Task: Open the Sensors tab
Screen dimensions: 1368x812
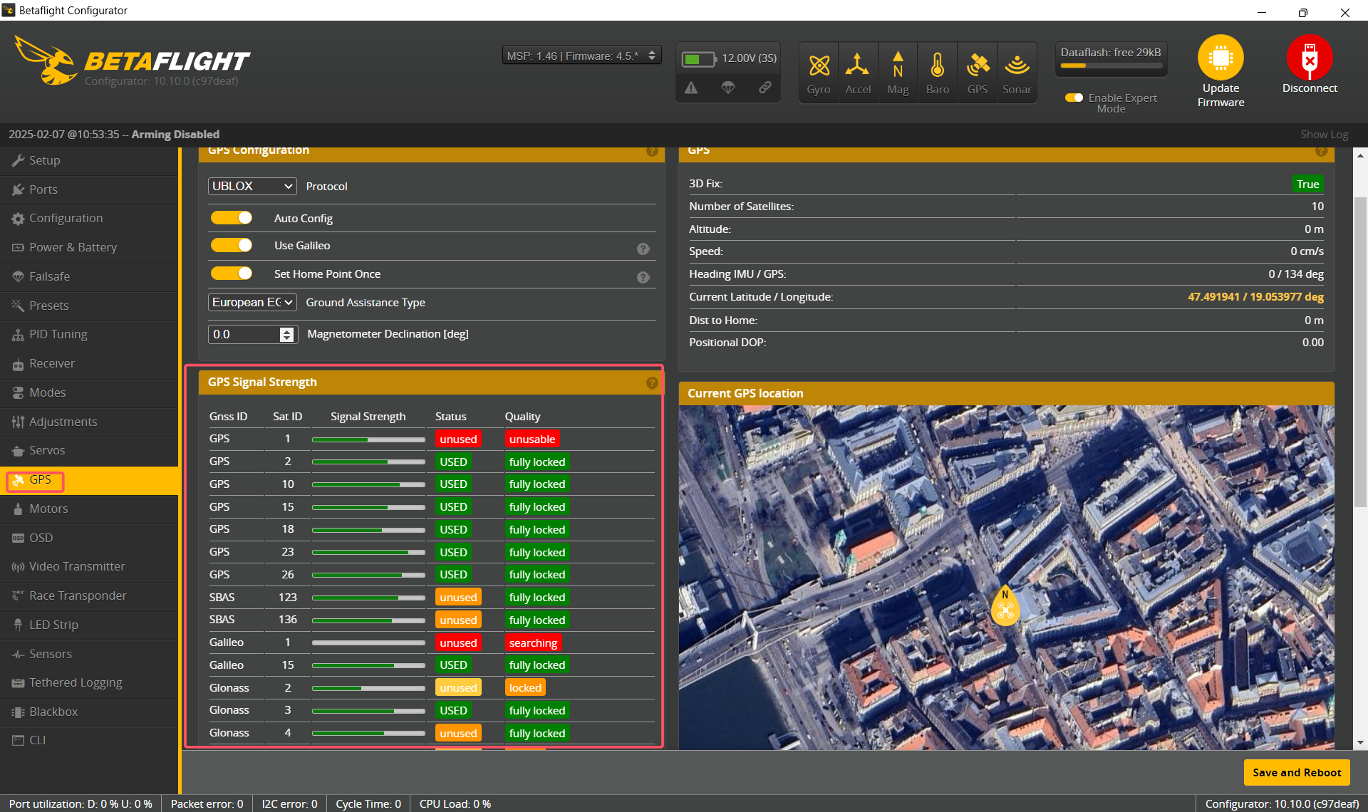Action: pos(89,654)
